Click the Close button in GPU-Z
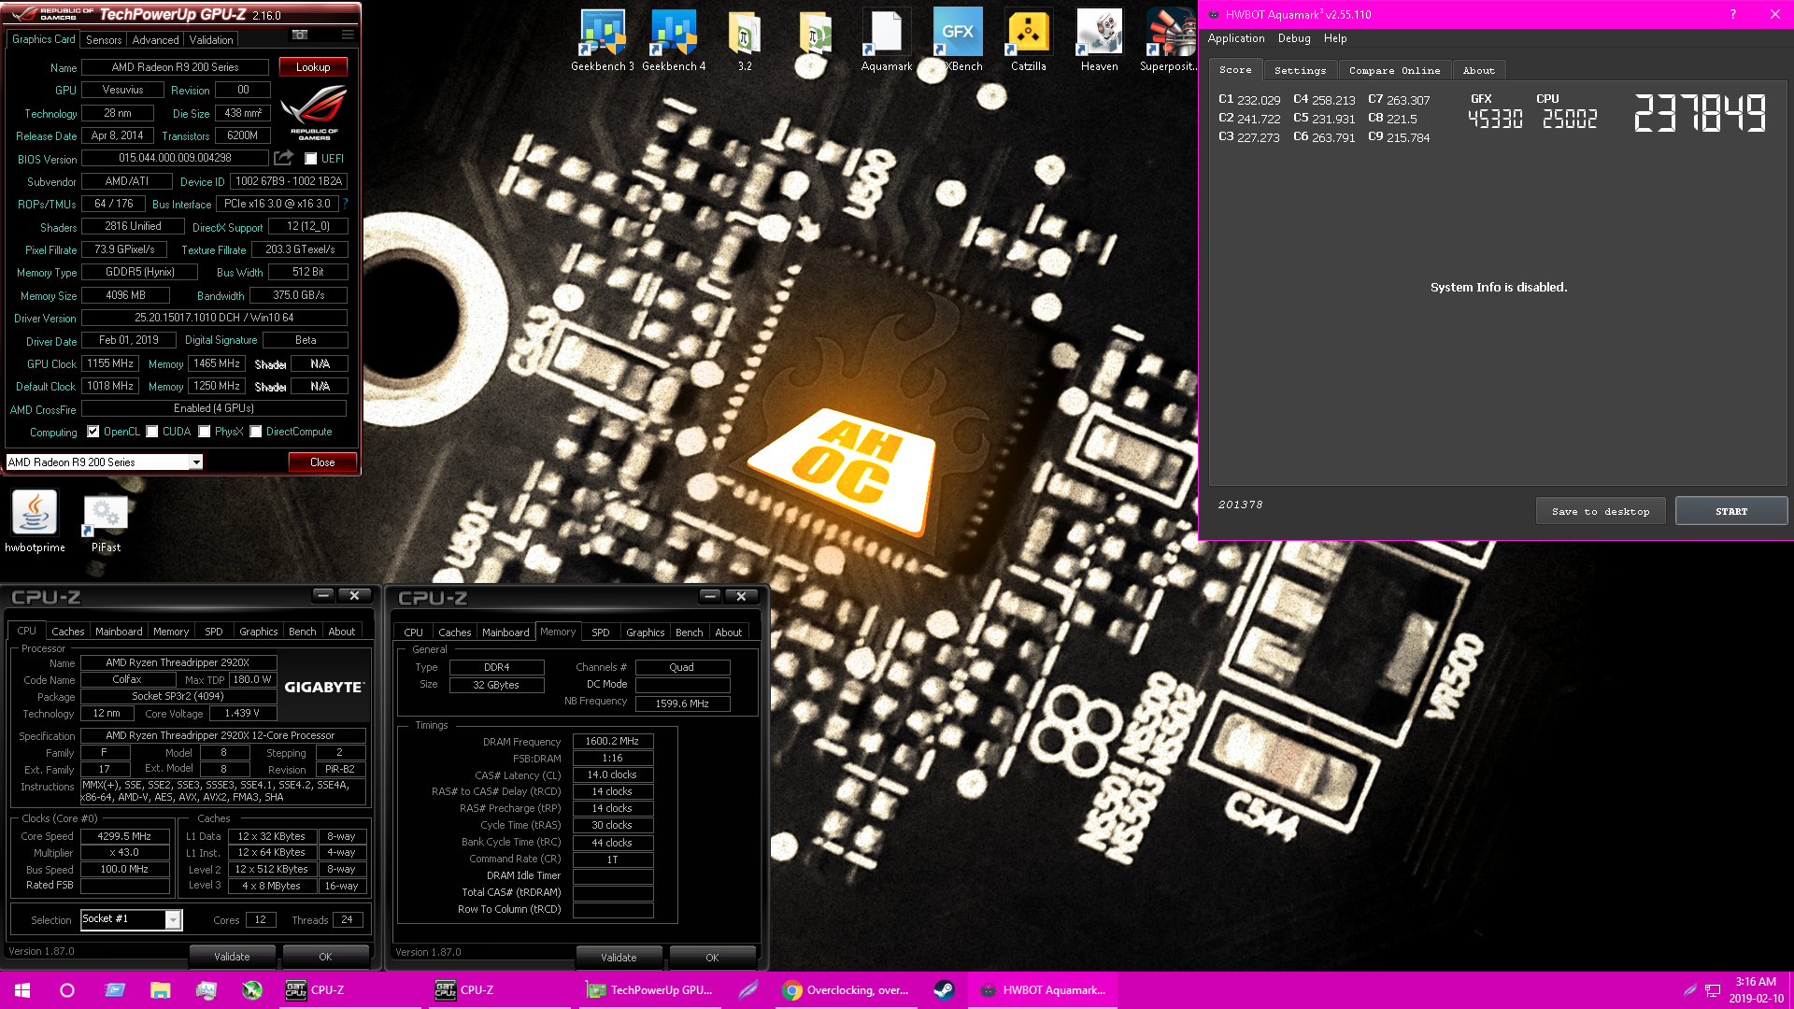The height and width of the screenshot is (1009, 1794). (x=322, y=462)
